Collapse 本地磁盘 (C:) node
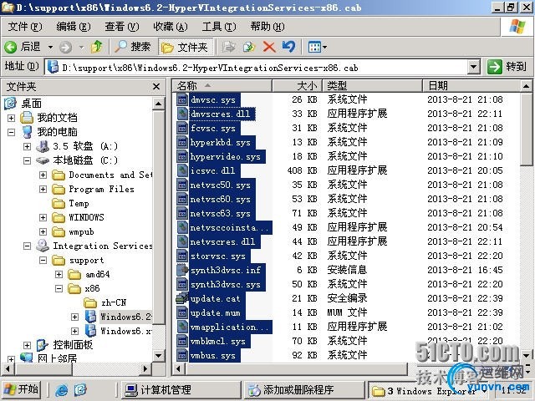 click(27, 160)
